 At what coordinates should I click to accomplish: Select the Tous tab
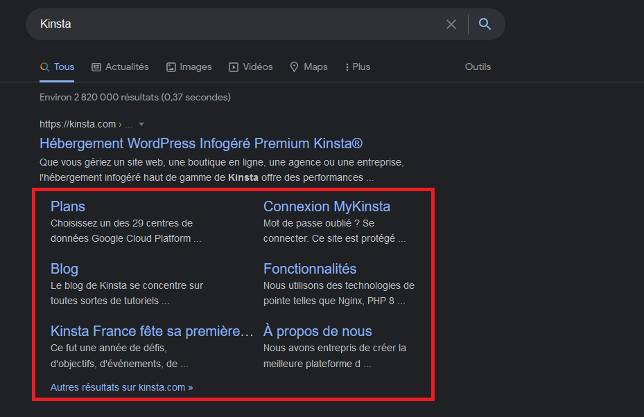[57, 67]
